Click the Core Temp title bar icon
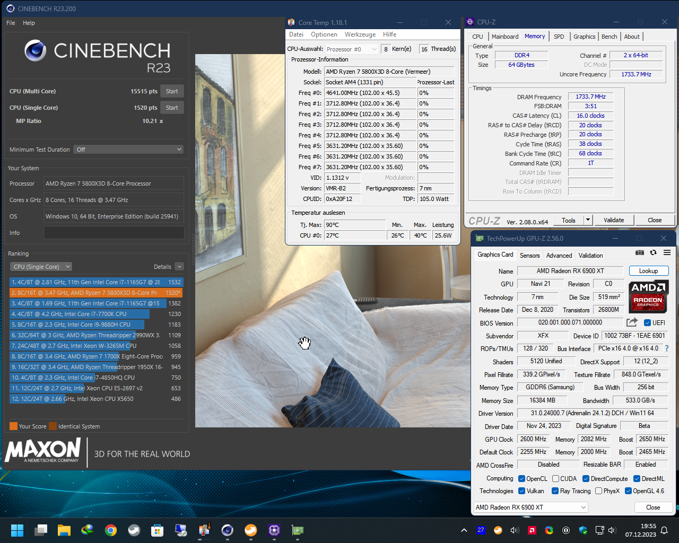The image size is (679, 543). (291, 22)
